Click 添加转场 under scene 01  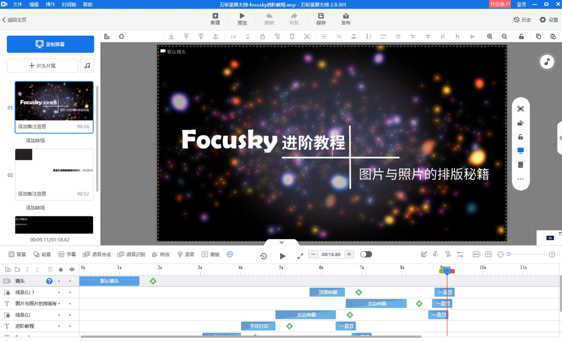[35, 140]
